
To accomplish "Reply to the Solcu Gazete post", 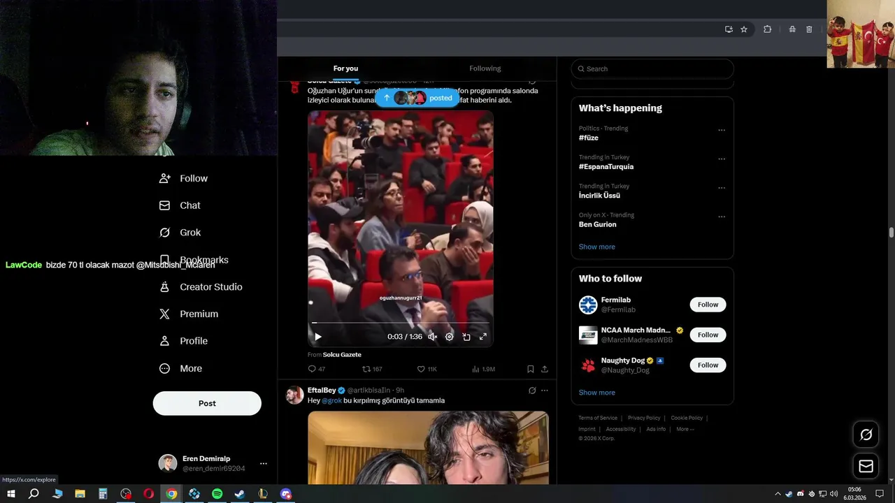I will coord(317,369).
